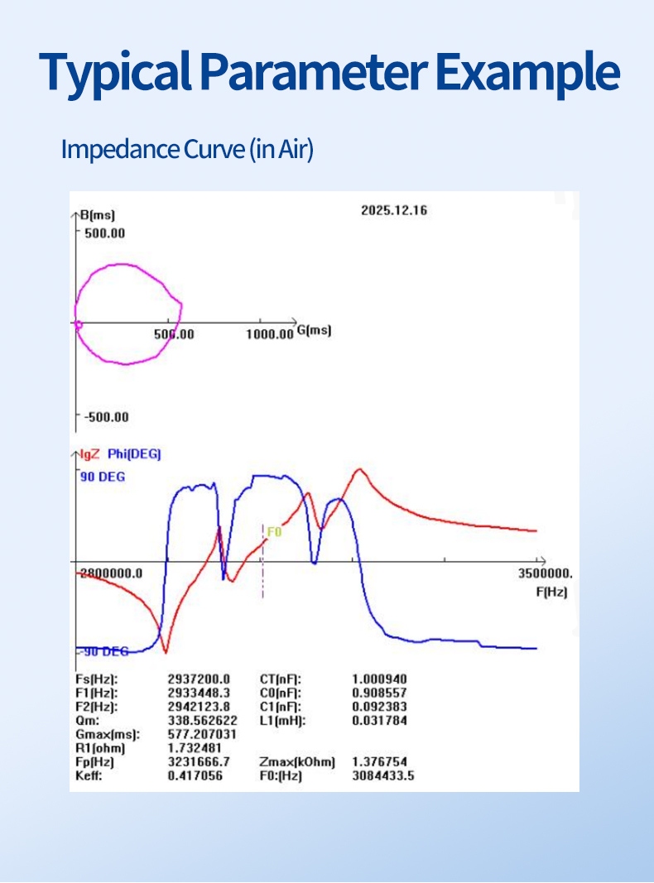654x883 pixels.
Task: Click the 2800000.0 frequency start label
Action: [x=111, y=573]
